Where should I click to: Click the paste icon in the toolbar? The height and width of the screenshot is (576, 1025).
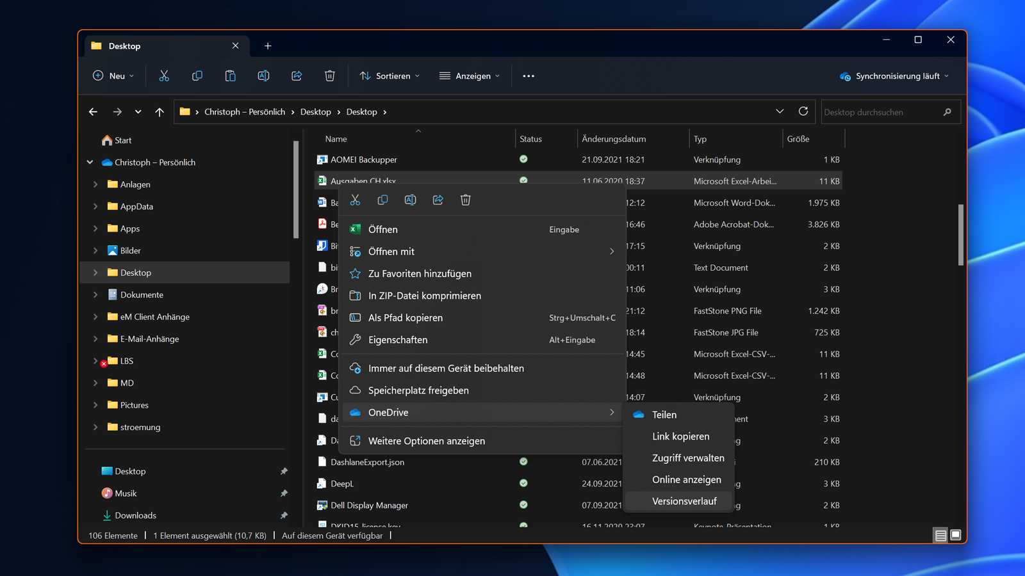[x=230, y=76]
